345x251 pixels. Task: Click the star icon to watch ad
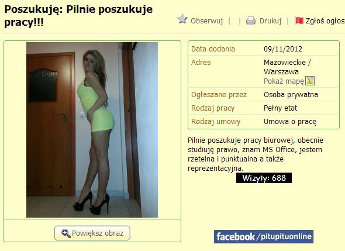tap(182, 19)
